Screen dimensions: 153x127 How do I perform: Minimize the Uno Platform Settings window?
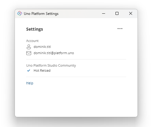tap(104, 13)
